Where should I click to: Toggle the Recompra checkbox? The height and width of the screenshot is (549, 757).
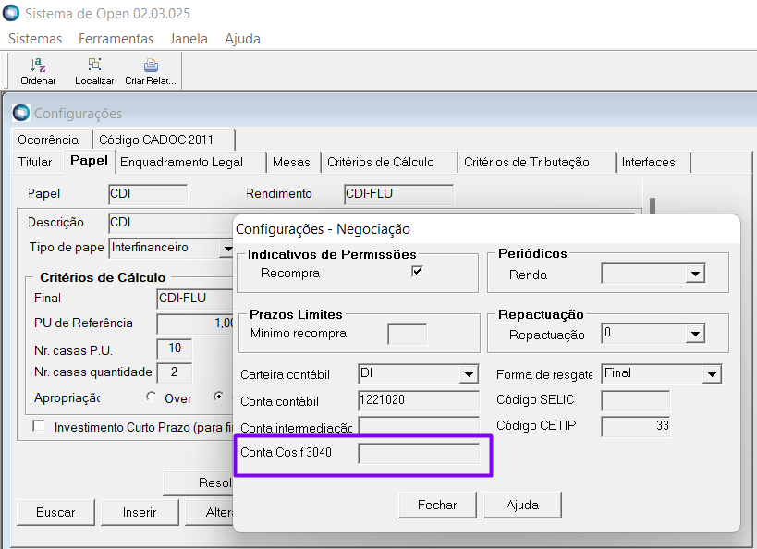tap(417, 273)
